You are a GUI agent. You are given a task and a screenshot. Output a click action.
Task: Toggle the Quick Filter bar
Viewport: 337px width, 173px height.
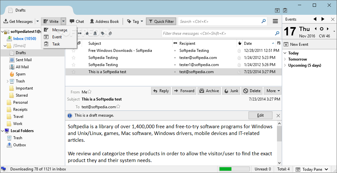click(x=161, y=22)
